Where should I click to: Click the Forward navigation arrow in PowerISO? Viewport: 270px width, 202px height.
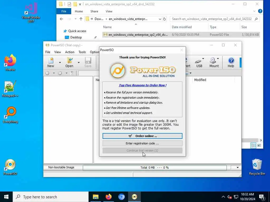(60, 73)
